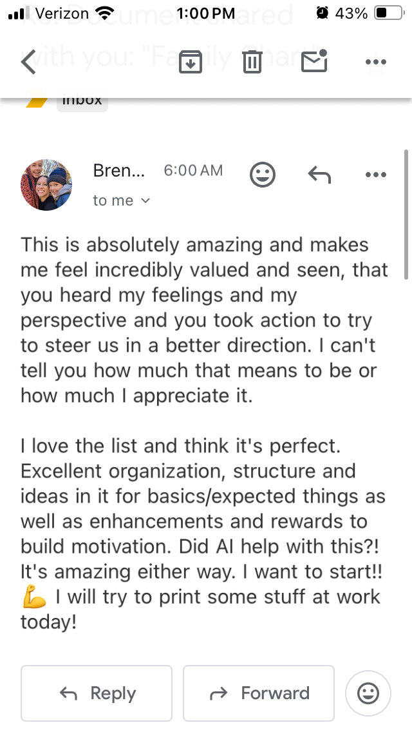Archive this email conversation
412x732 pixels.
point(190,62)
